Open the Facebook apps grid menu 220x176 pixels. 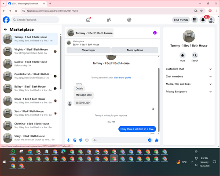click(x=194, y=20)
